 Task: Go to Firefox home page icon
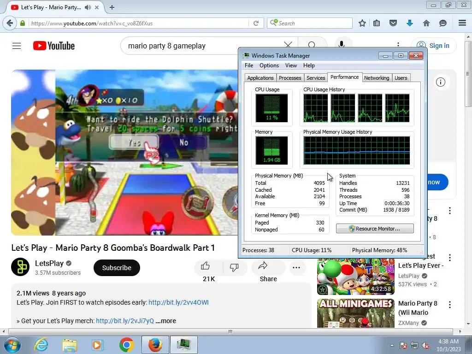426,23
